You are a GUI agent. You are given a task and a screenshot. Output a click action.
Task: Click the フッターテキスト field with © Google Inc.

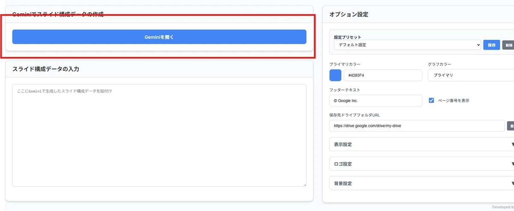[376, 101]
